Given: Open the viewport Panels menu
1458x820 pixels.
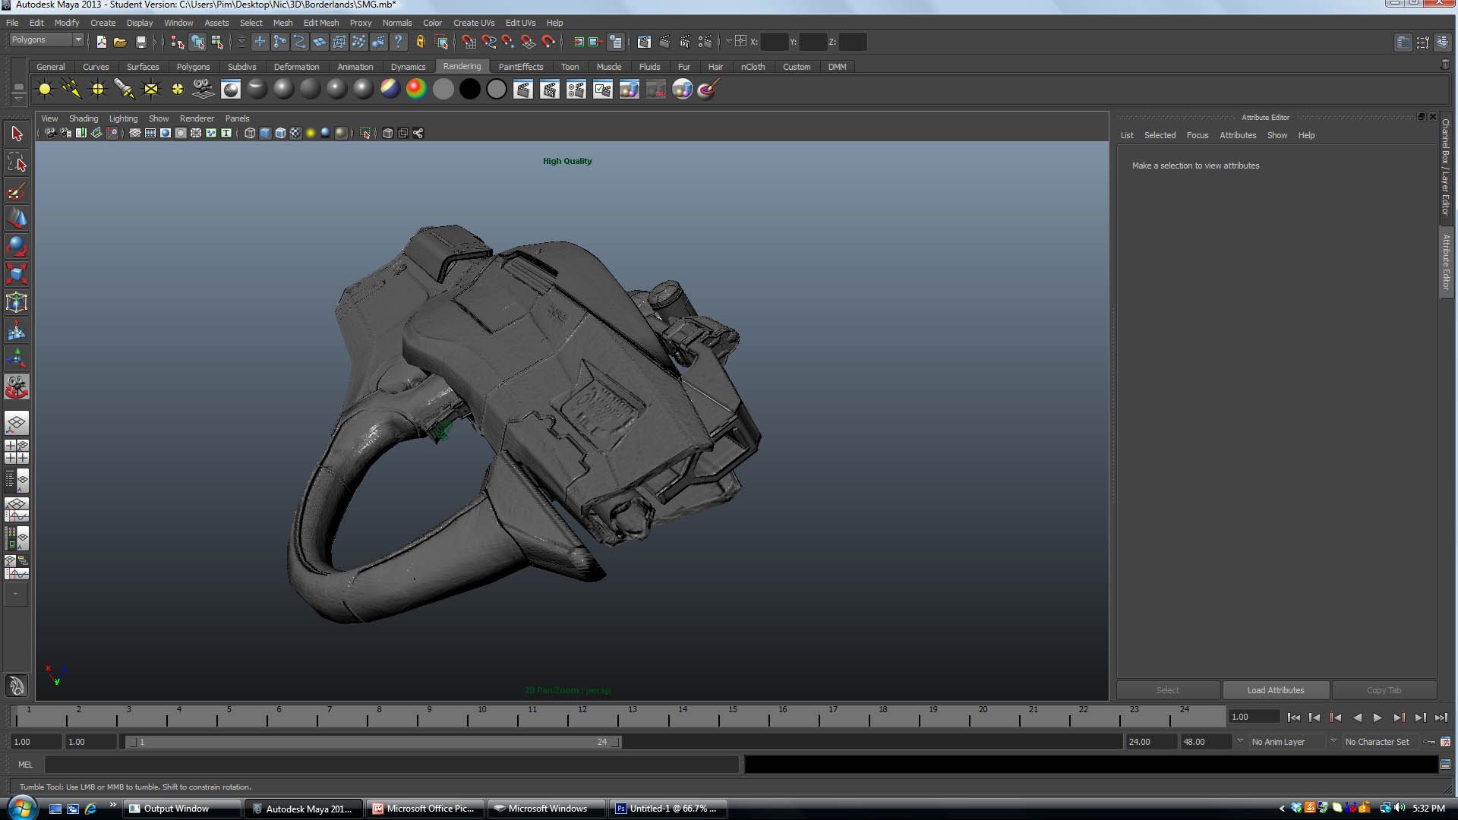Looking at the screenshot, I should (237, 118).
